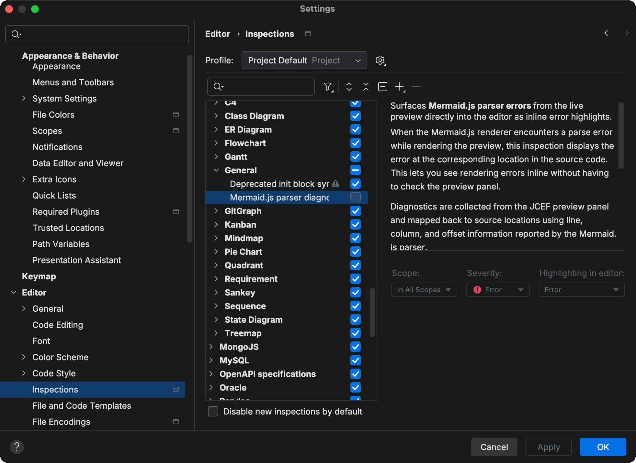Apply the current settings changes
The height and width of the screenshot is (463, 636).
point(548,447)
